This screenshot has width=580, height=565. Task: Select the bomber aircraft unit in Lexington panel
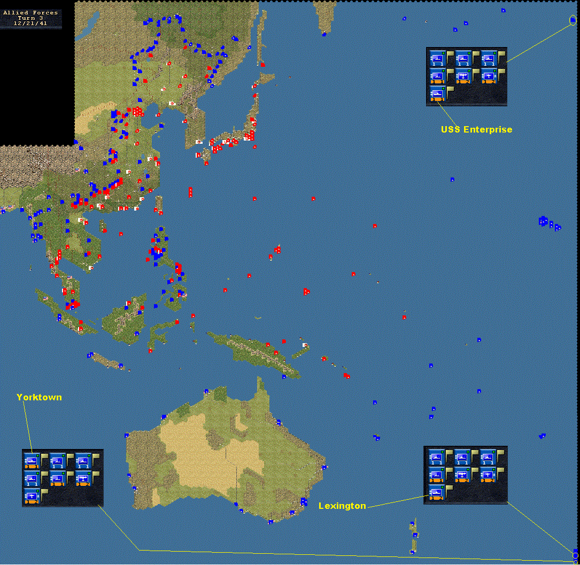click(462, 476)
